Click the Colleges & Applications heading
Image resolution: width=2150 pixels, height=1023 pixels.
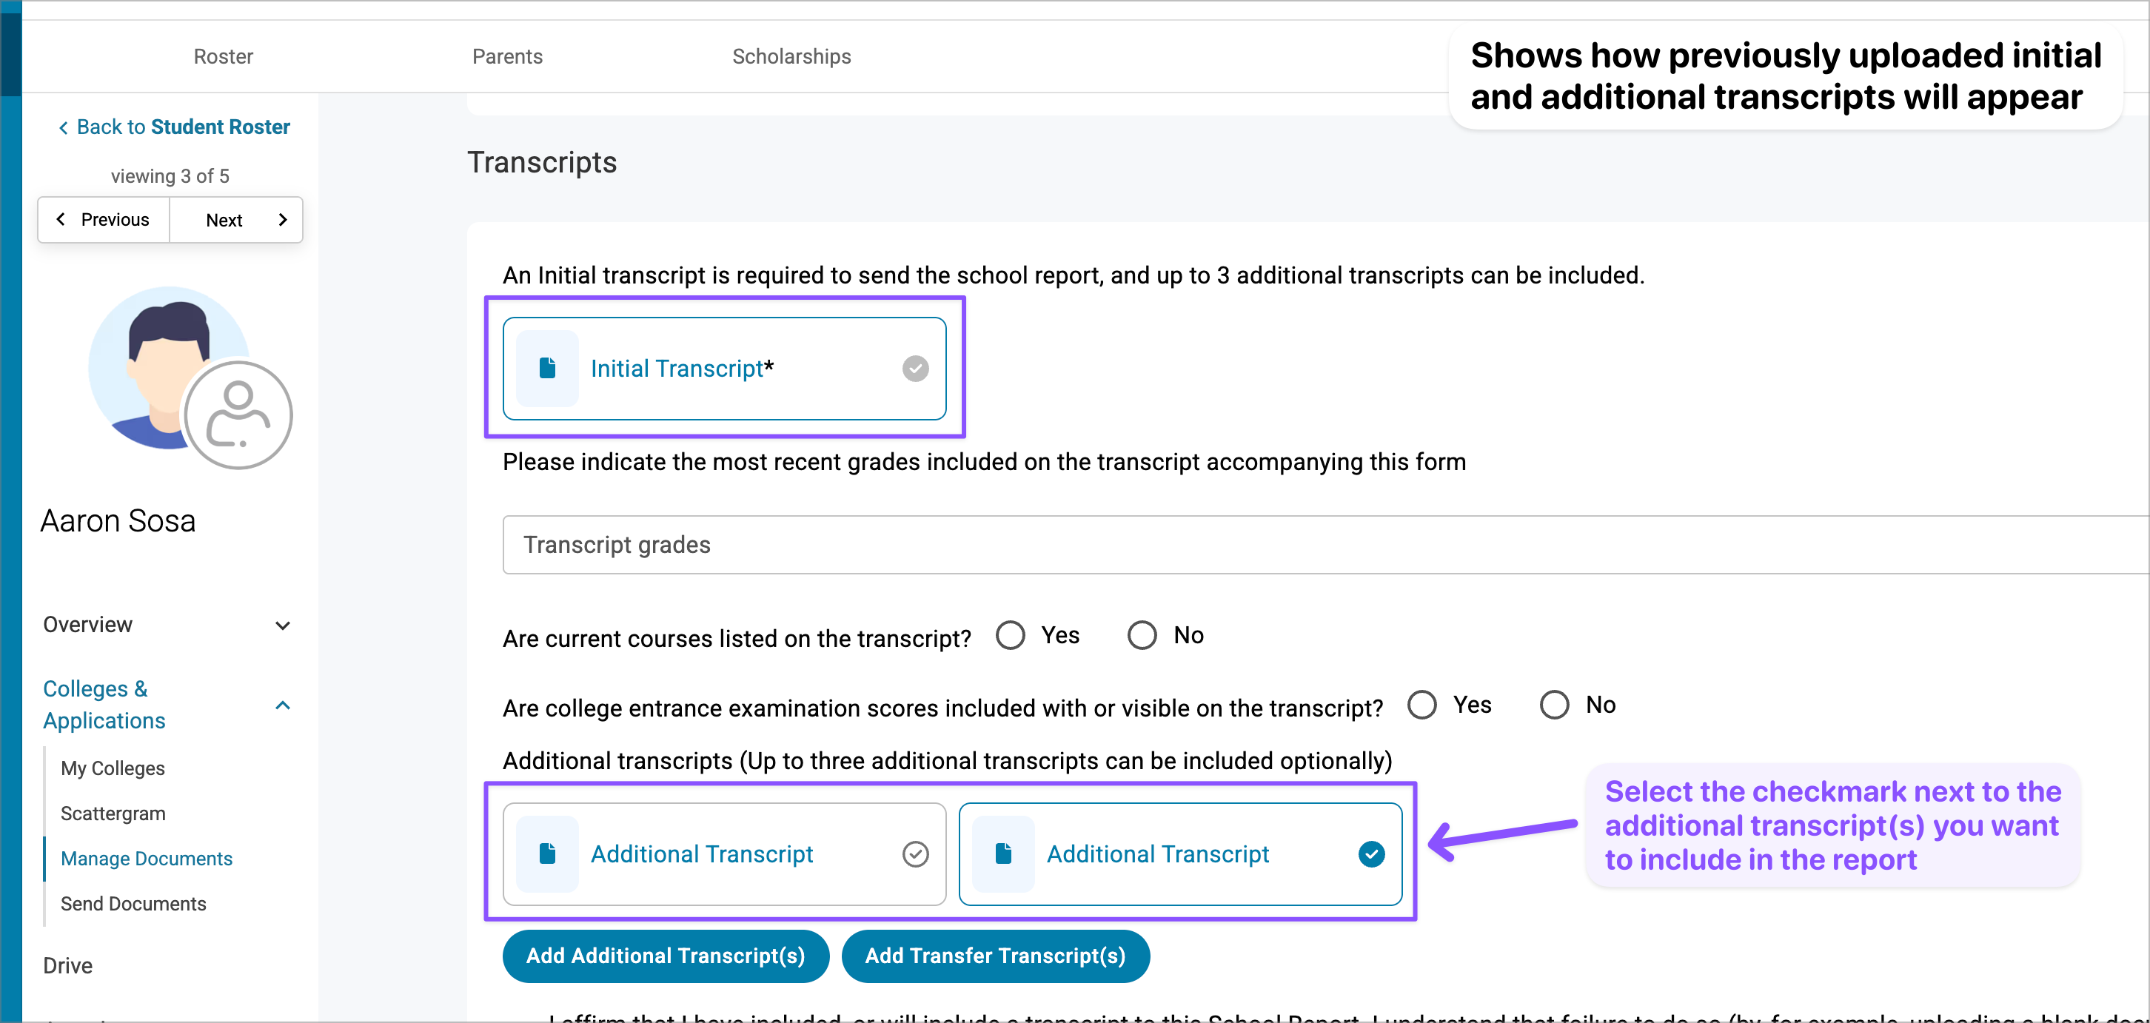104,704
